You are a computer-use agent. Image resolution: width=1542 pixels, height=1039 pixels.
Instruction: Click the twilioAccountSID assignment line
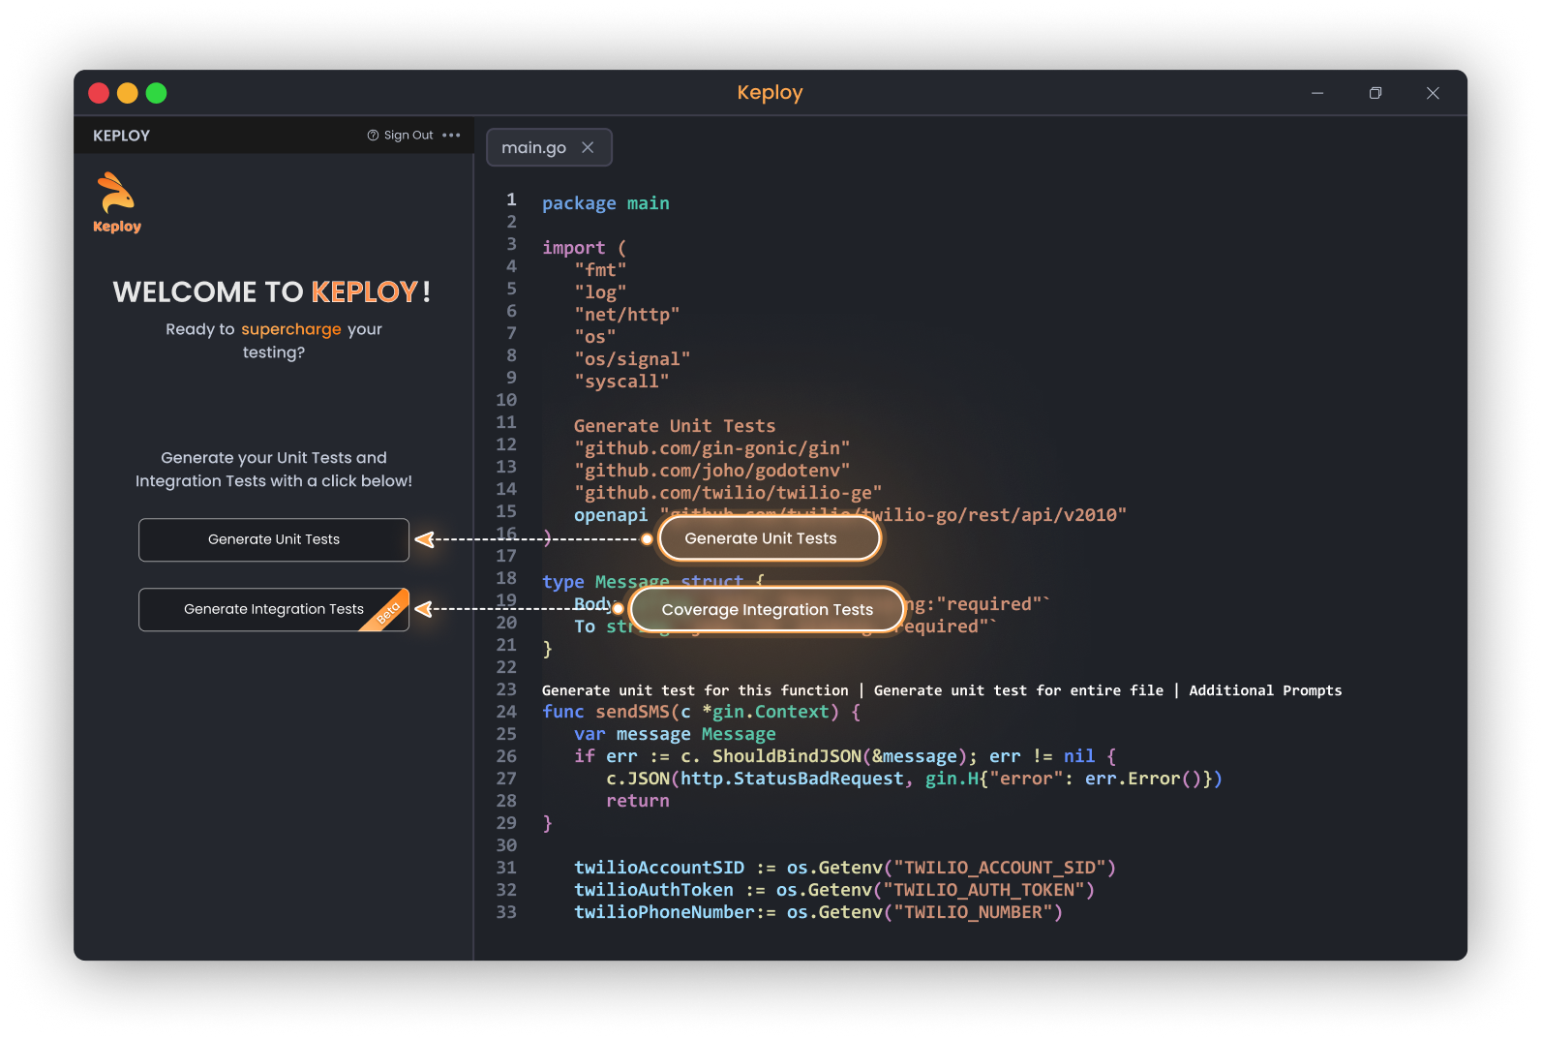click(x=845, y=868)
